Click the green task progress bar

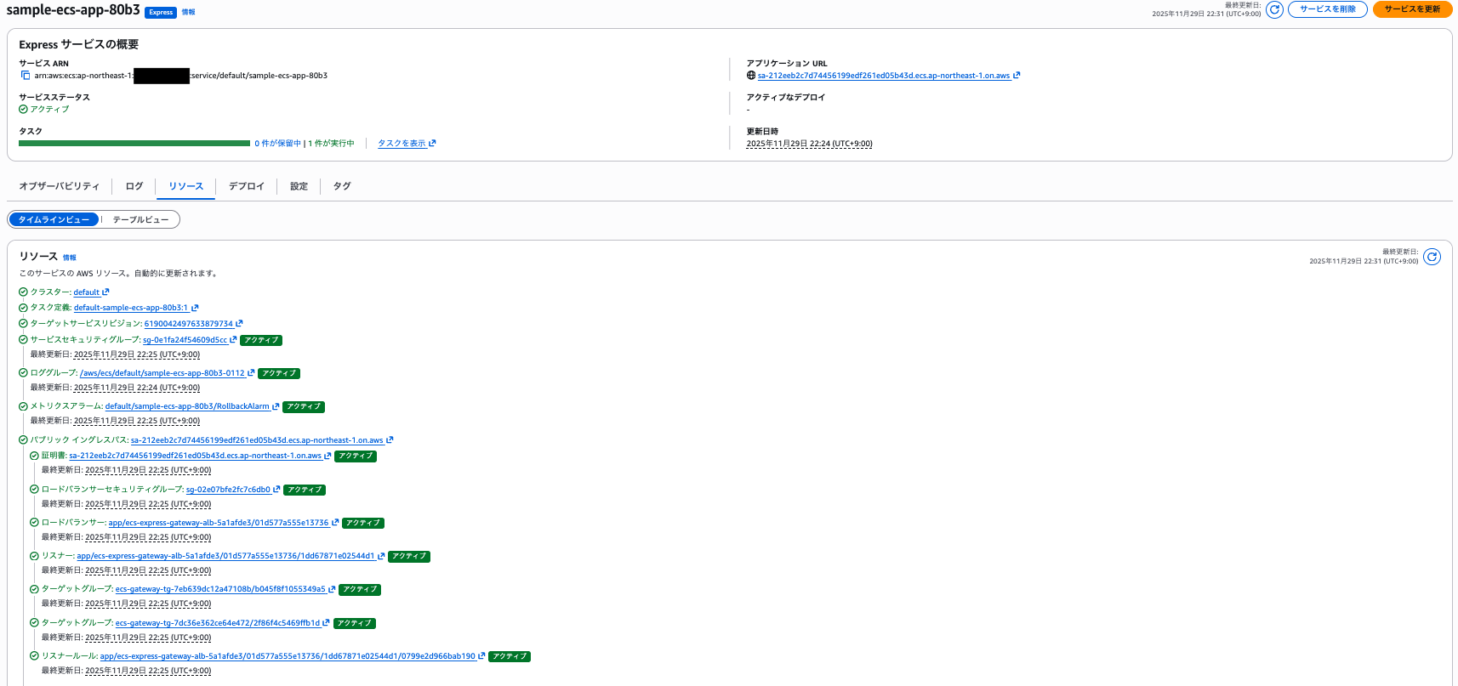[134, 143]
